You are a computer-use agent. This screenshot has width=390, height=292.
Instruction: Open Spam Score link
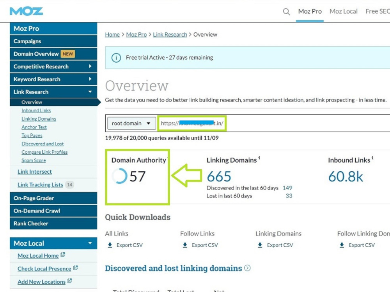coord(34,160)
